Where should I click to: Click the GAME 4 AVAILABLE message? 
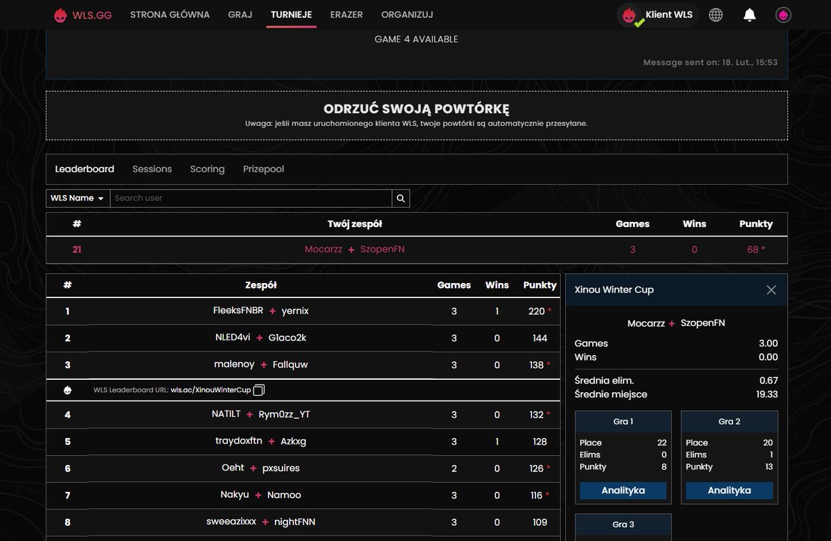[416, 39]
